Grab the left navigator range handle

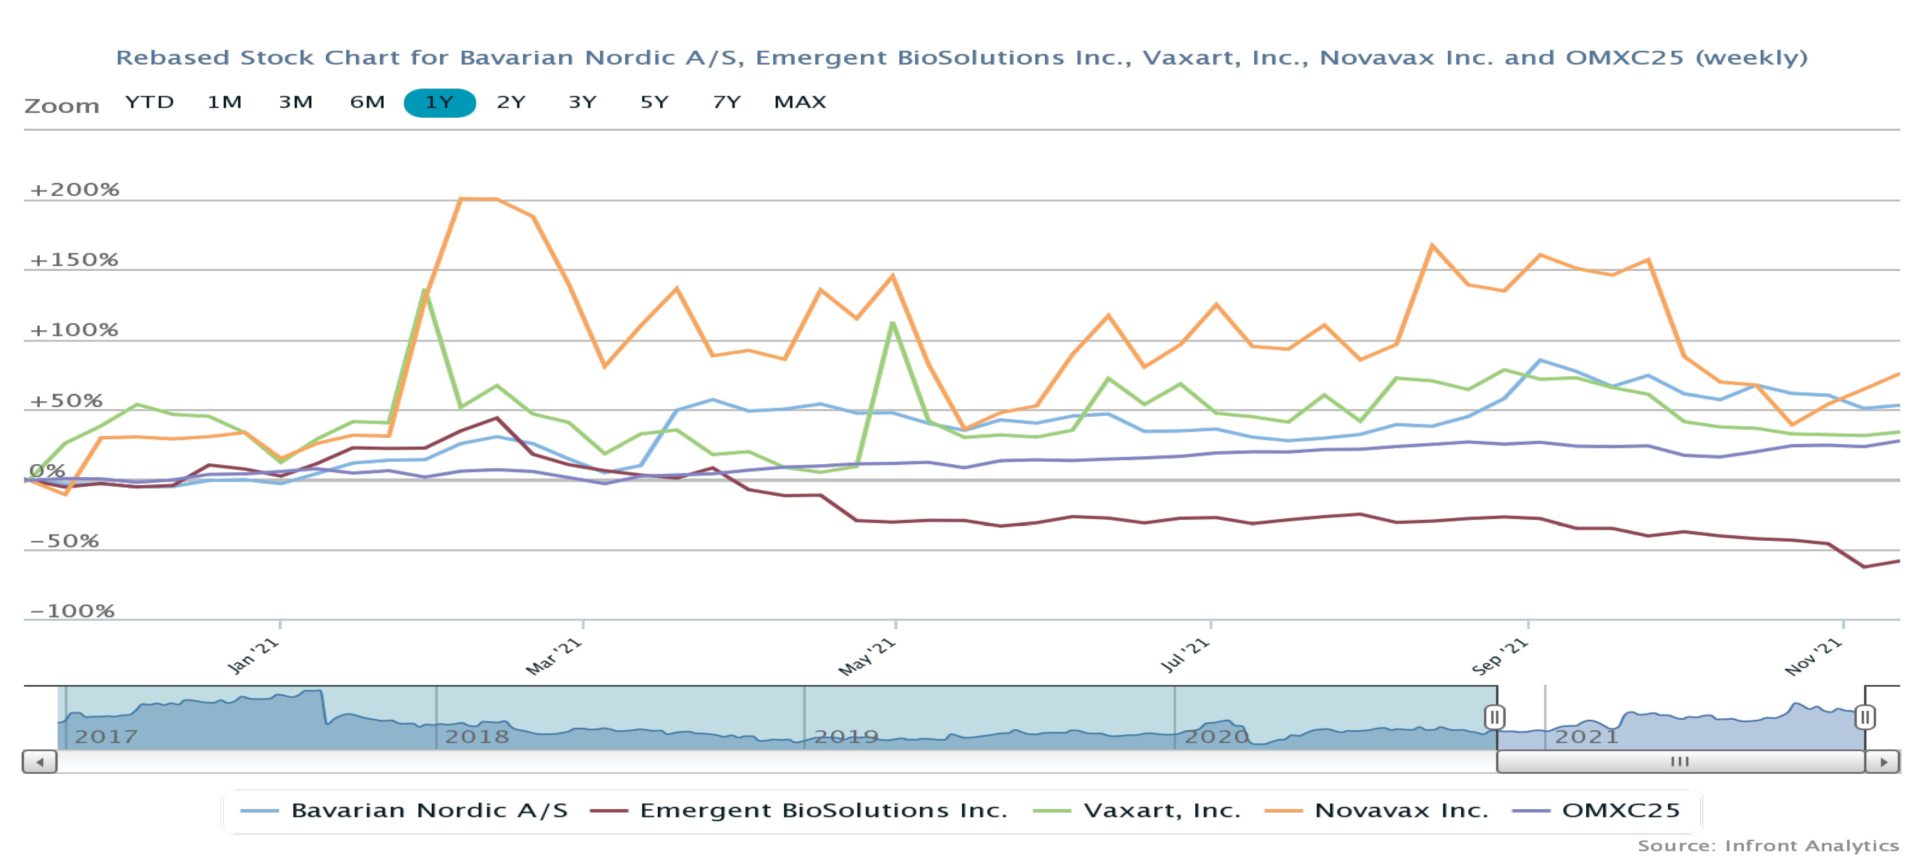(1494, 717)
